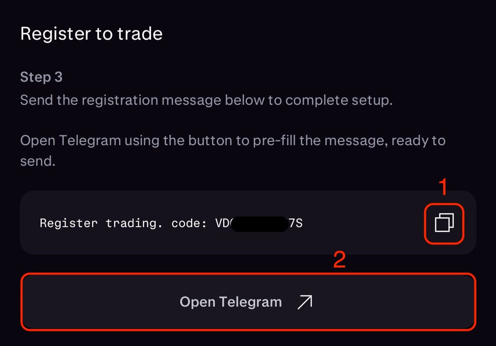Click "complete setup." in the step description

pyautogui.click(x=339, y=100)
